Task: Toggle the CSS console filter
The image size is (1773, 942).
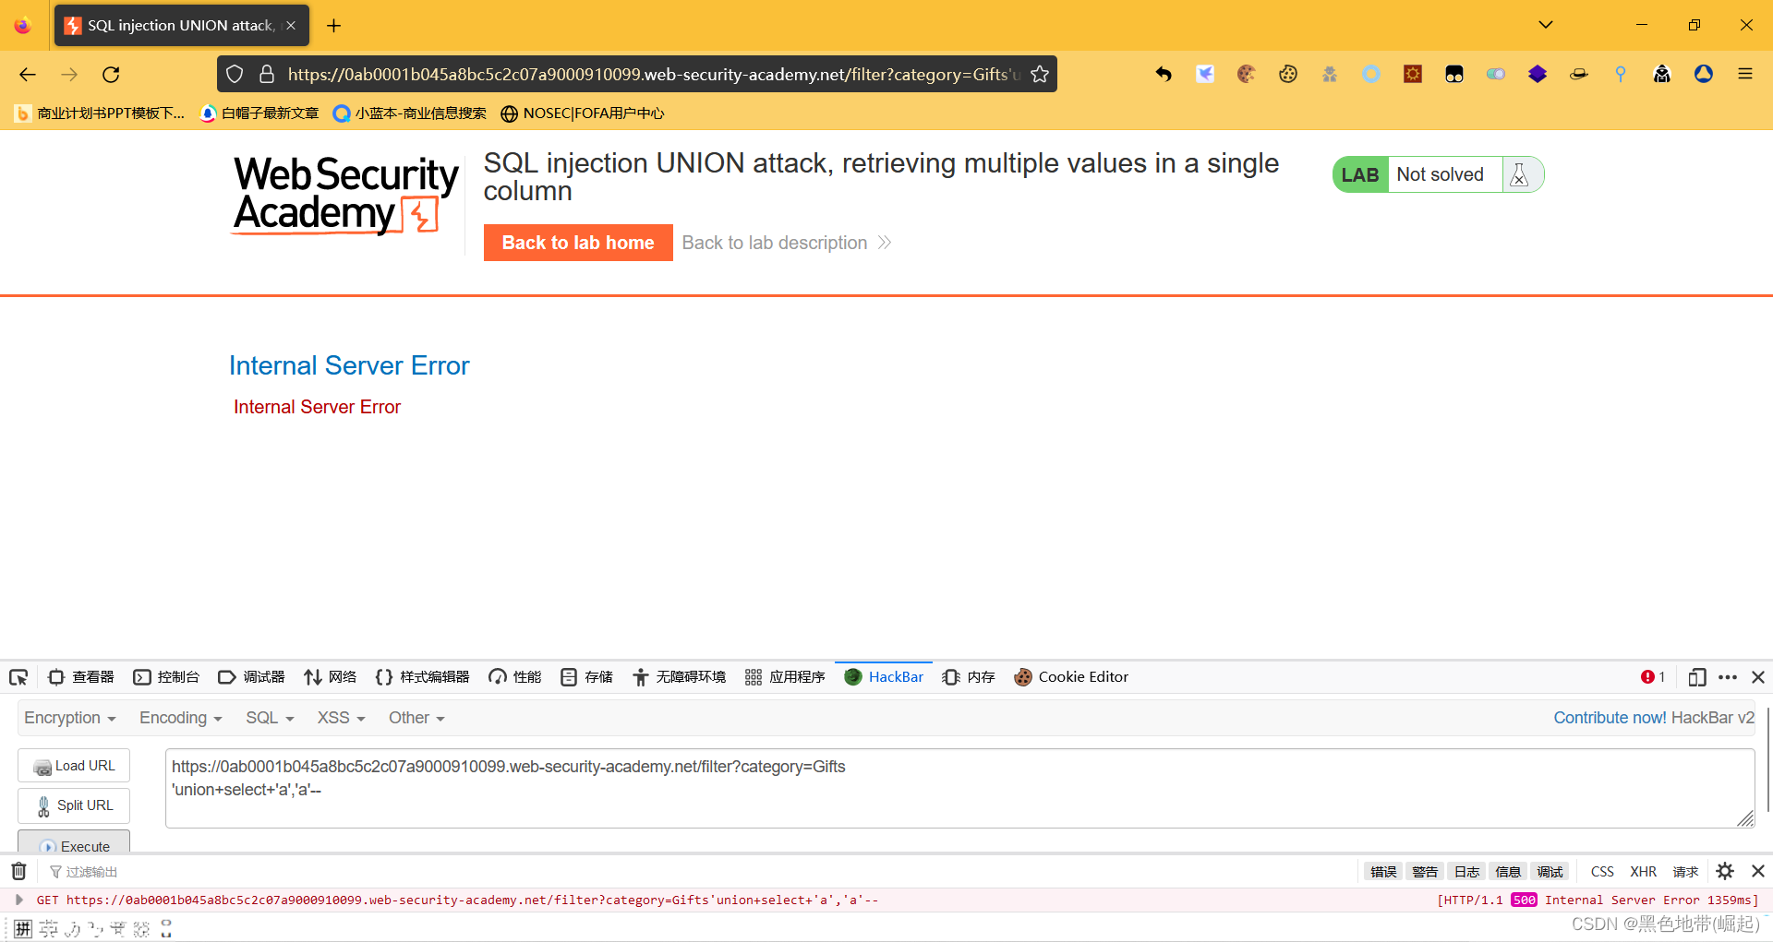Action: pos(1602,872)
